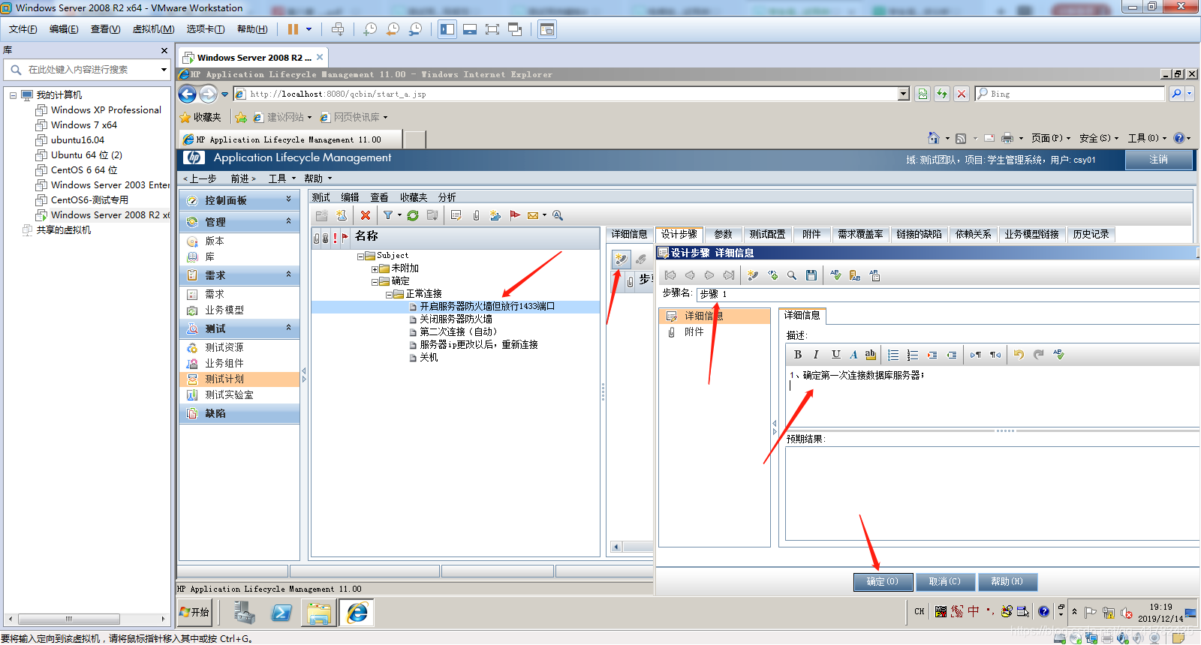The image size is (1201, 645).
Task: Click the red delete X icon
Action: click(366, 215)
